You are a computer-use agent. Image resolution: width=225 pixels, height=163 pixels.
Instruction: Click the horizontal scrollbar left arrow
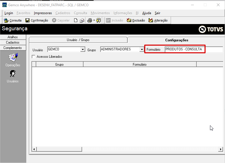click(x=34, y=149)
